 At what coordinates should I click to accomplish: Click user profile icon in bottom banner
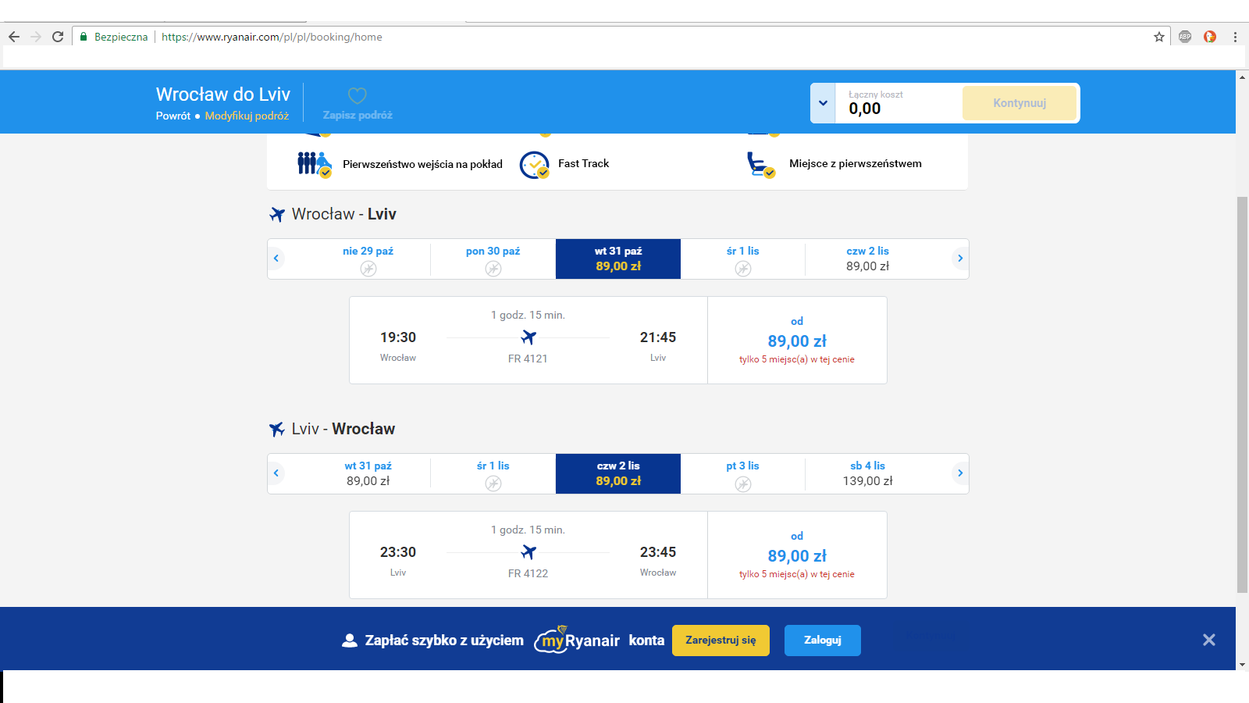coord(350,641)
